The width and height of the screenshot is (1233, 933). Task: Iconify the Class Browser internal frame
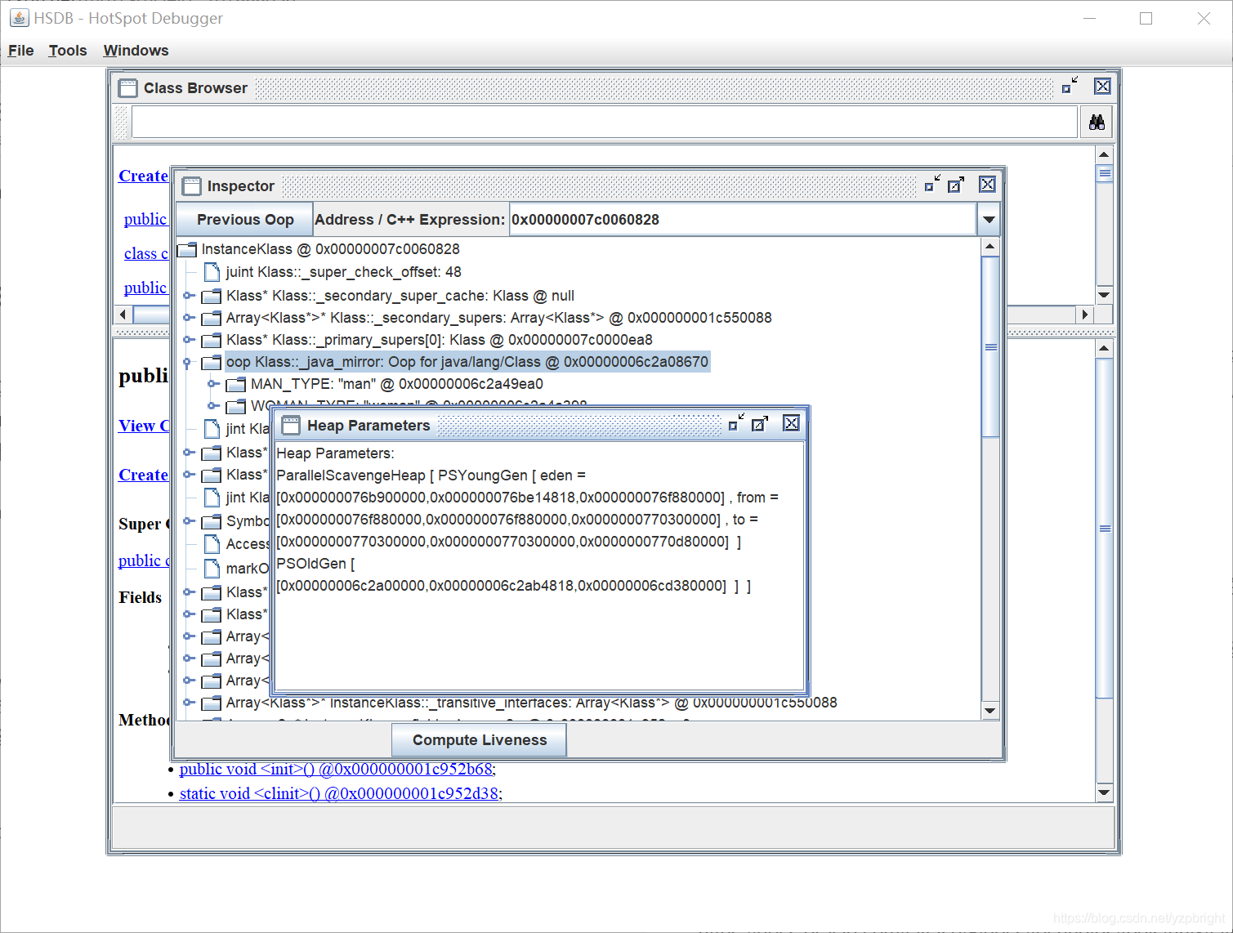1070,86
